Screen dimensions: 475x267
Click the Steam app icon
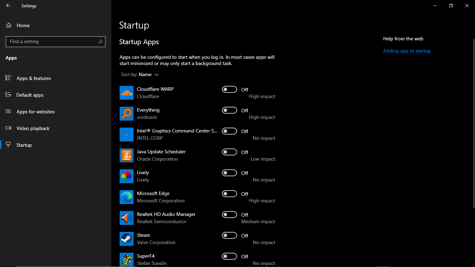pos(127,239)
